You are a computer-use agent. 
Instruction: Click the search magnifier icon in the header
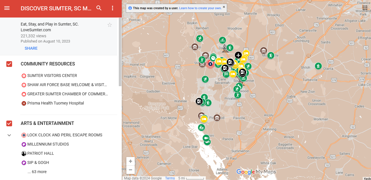[99, 8]
